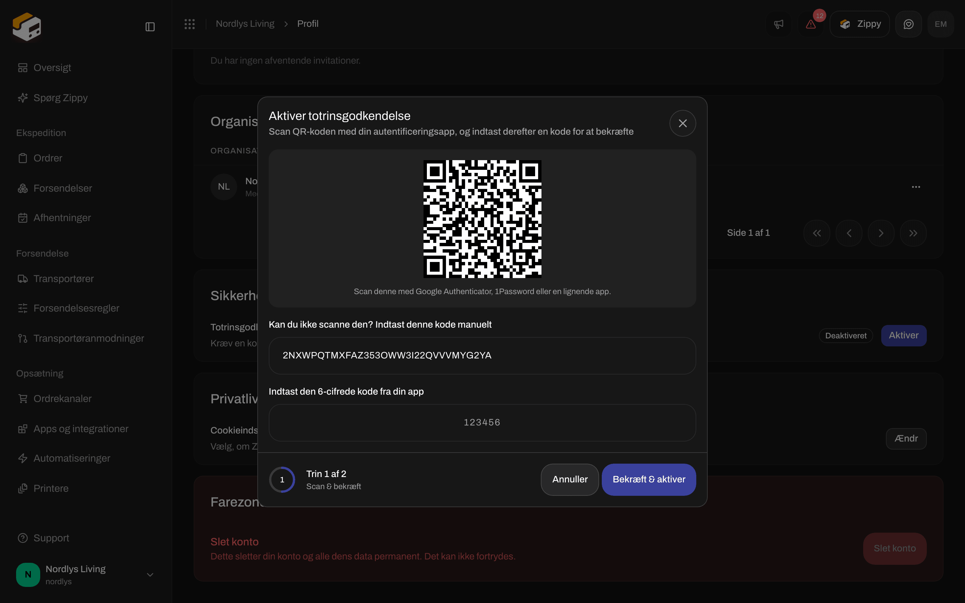Screen dimensions: 965x603
Task: Open the announcements megaphone icon
Action: (779, 24)
